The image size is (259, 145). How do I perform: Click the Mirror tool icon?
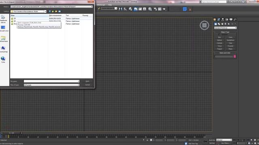tap(121, 9)
